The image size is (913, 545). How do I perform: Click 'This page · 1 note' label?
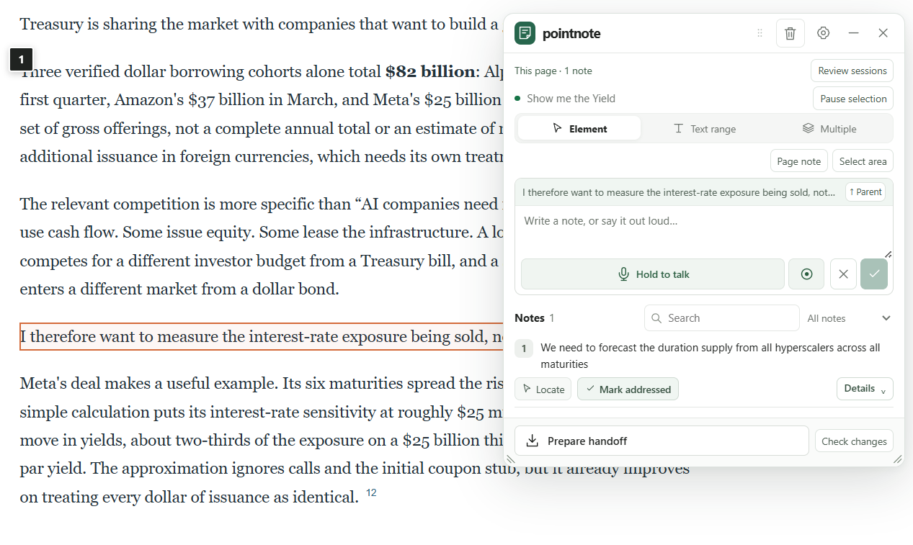(553, 71)
